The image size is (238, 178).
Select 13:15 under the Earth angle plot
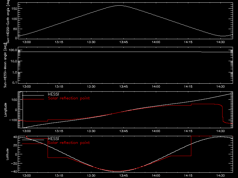tap(59, 42)
